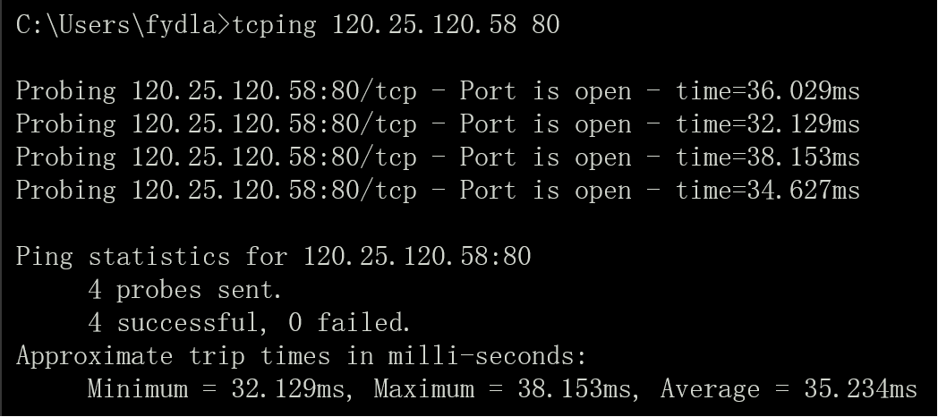Click the "4 probes sent." line

tap(185, 290)
